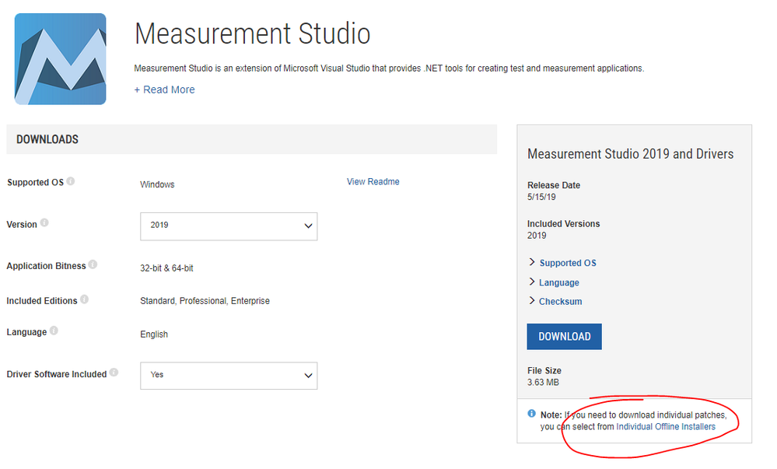Click info icon beside Application Bitness
This screenshot has width=777, height=469.
pos(93,264)
